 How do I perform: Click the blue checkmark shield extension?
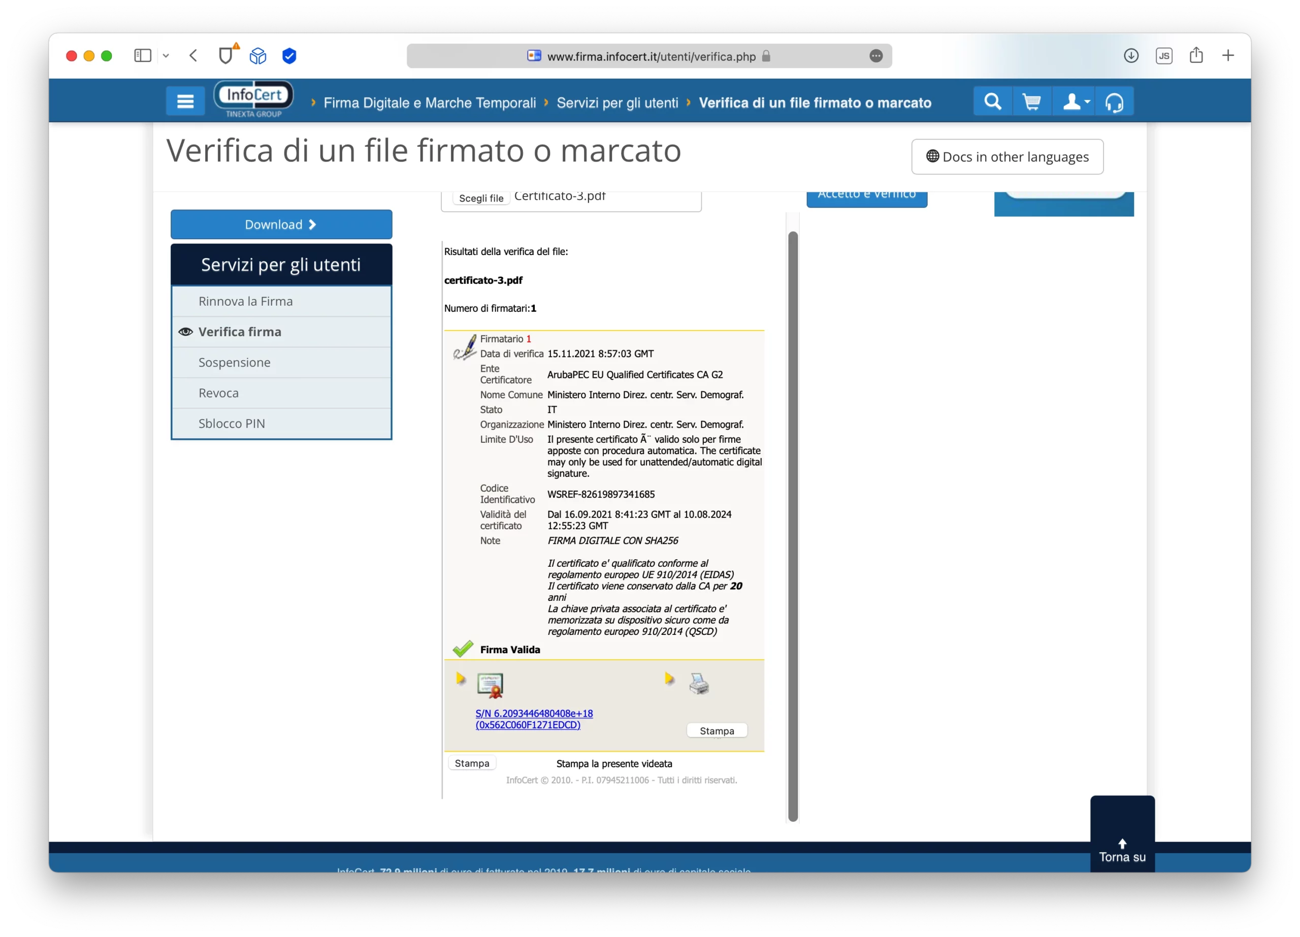289,55
